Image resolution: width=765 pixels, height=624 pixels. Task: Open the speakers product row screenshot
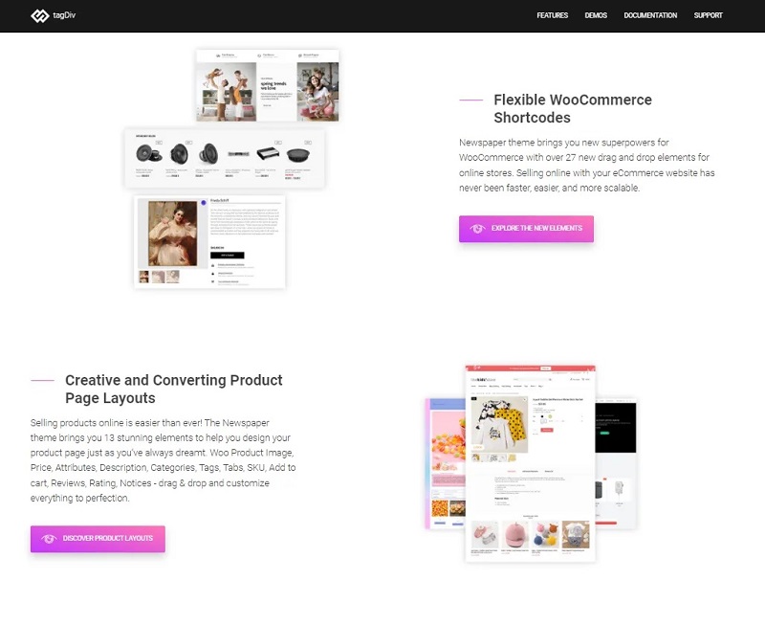coord(225,158)
